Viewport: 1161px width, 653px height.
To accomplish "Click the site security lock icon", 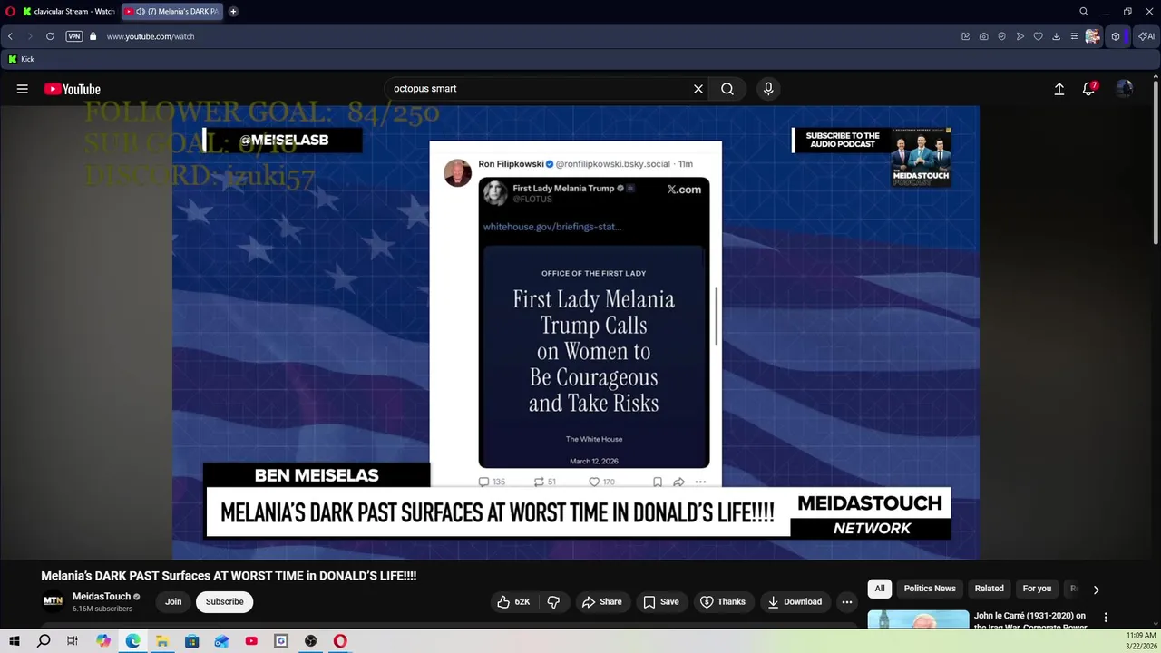I will [93, 36].
